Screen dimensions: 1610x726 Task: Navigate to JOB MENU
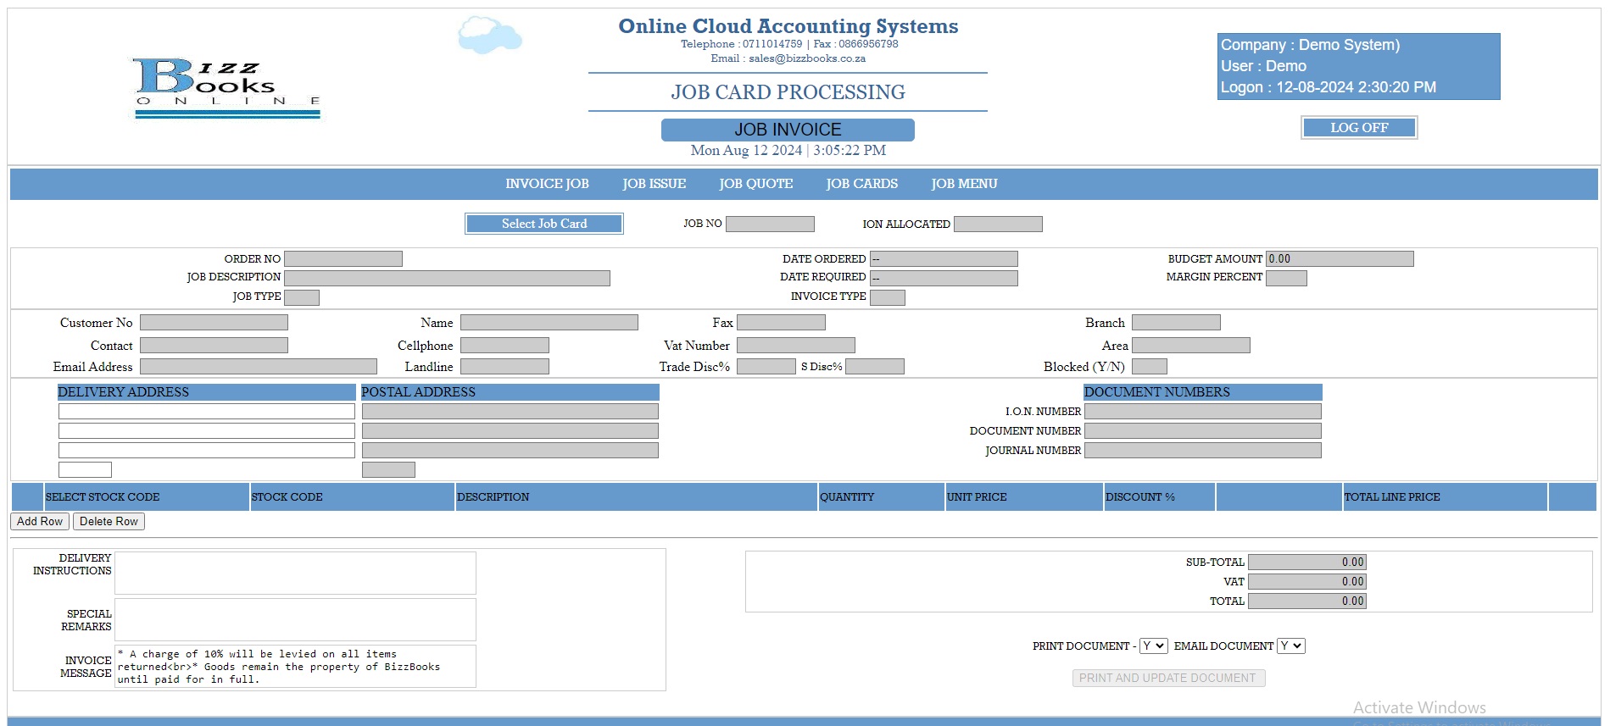pos(964,184)
